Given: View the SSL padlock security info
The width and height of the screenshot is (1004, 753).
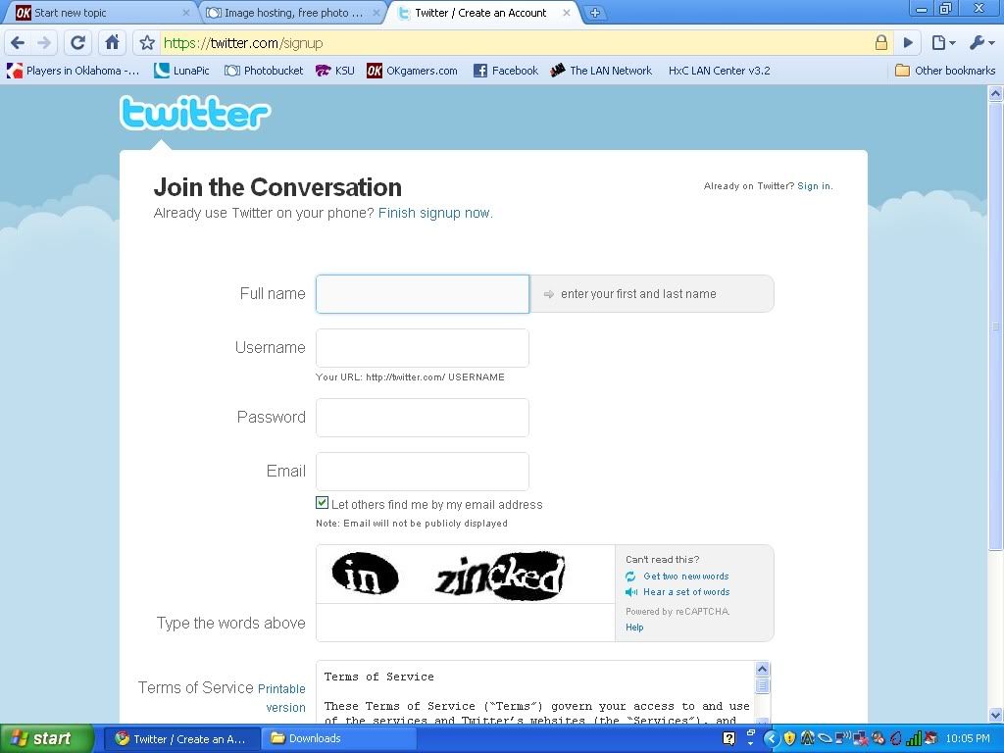Looking at the screenshot, I should 881,43.
